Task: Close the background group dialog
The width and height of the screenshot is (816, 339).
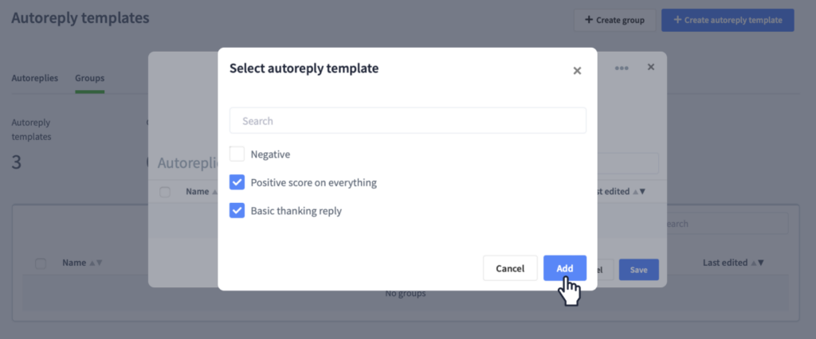Action: 650,67
